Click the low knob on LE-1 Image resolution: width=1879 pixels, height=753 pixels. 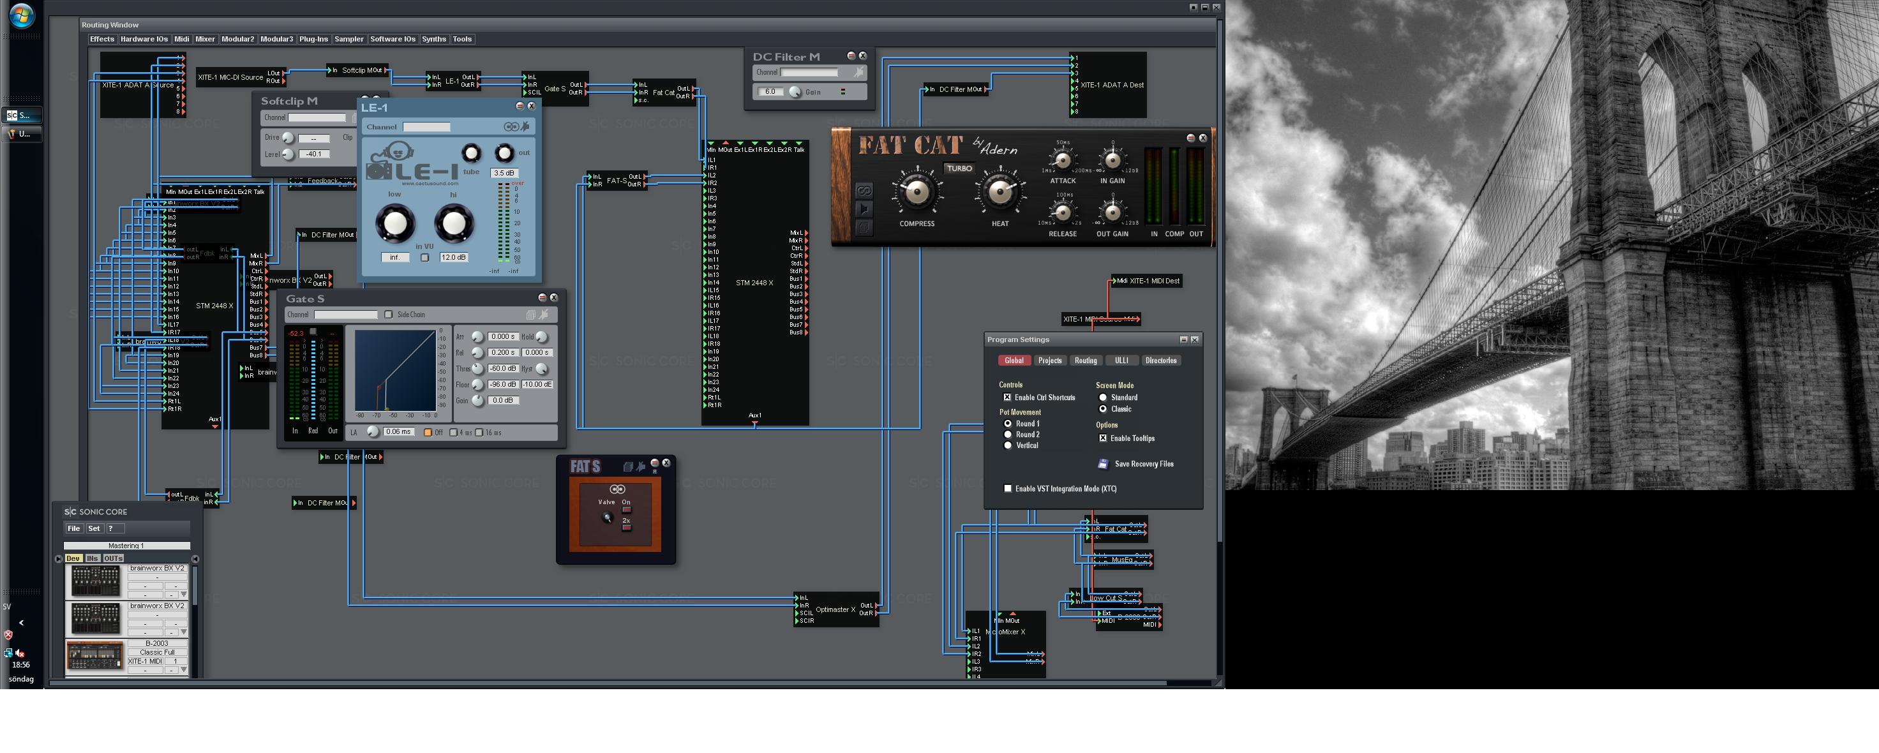point(394,223)
